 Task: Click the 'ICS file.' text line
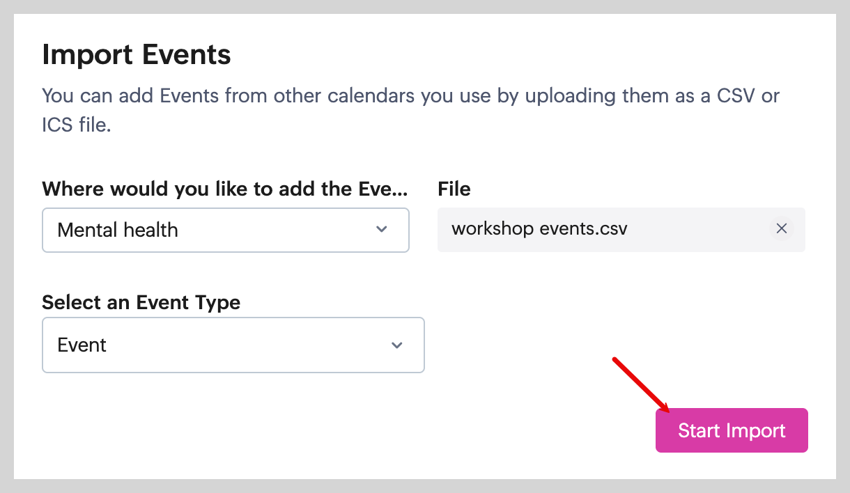(x=77, y=126)
